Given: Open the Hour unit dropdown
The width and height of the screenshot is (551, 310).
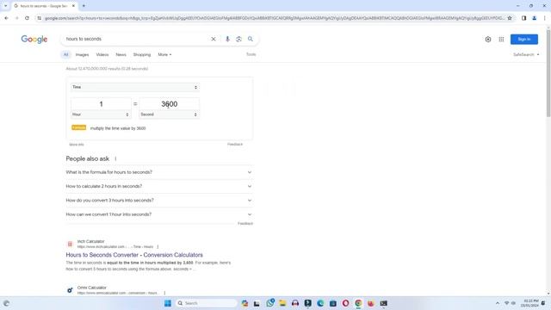Looking at the screenshot, I should pyautogui.click(x=101, y=115).
